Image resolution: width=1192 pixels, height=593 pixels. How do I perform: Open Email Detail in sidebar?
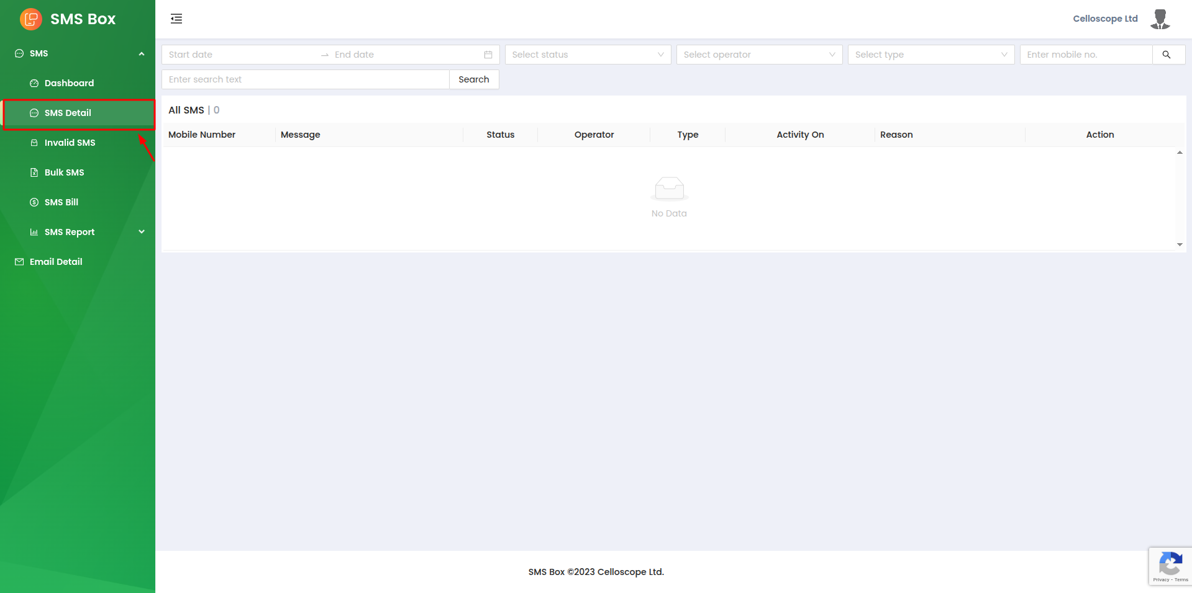[x=56, y=262]
